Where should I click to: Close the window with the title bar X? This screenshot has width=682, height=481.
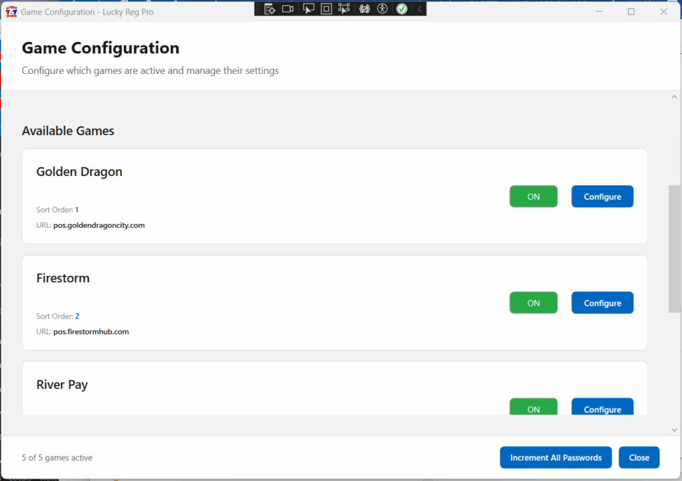(x=663, y=12)
